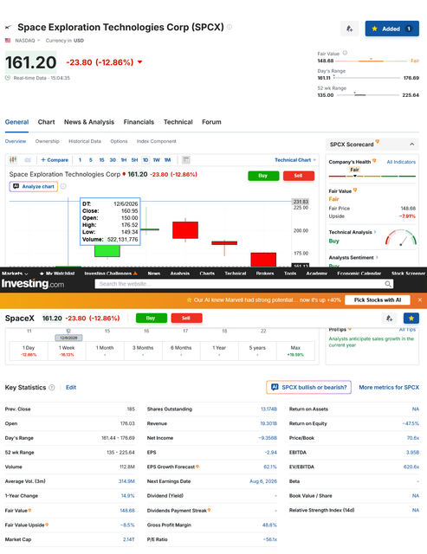Click Pro icon beside Dividends Payment Streak
Image resolution: width=427 pixels, height=554 pixels.
click(209, 510)
